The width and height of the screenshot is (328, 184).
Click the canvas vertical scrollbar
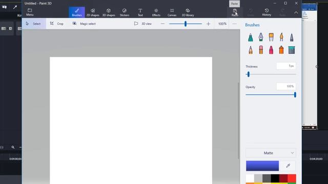(x=238, y=121)
